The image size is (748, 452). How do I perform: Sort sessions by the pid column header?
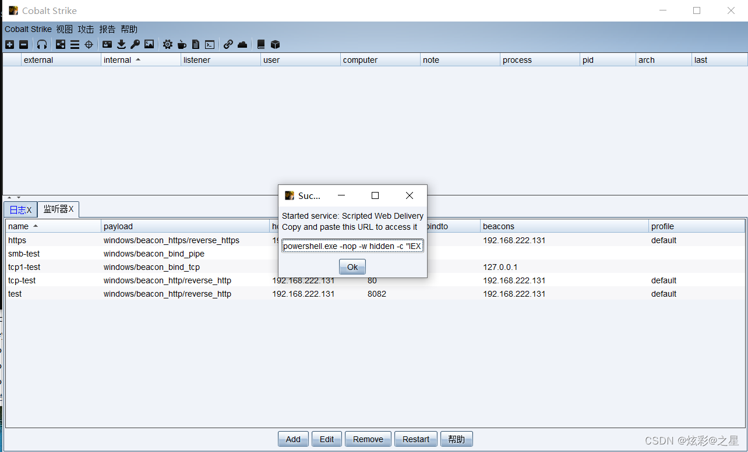tap(608, 60)
